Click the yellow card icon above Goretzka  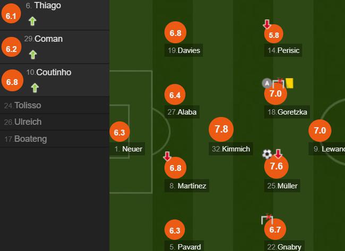pos(290,83)
